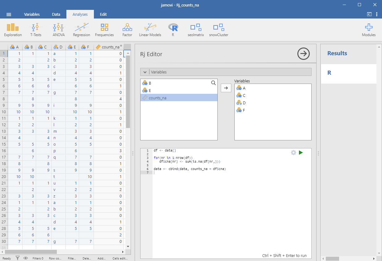This screenshot has width=382, height=261.
Task: Open the Exploration analyses menu
Action: click(13, 30)
